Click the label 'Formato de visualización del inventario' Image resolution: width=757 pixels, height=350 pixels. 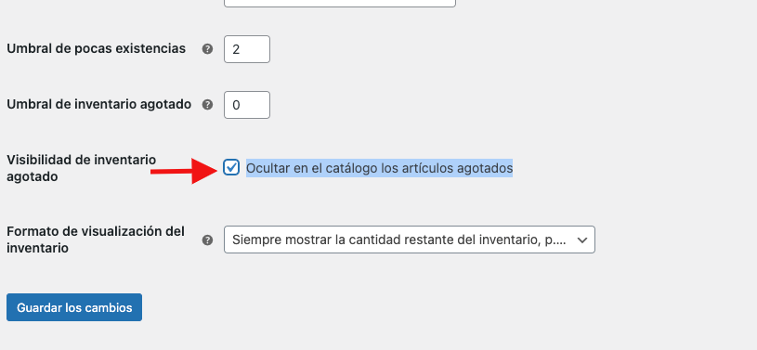[x=96, y=240]
